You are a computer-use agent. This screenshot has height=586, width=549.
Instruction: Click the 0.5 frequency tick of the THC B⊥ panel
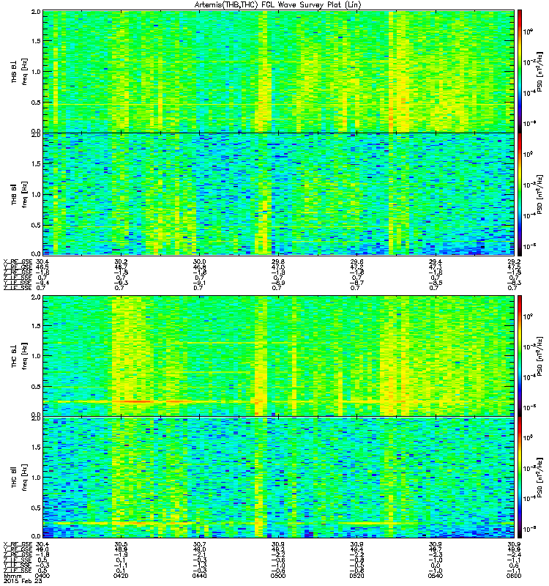[x=36, y=387]
